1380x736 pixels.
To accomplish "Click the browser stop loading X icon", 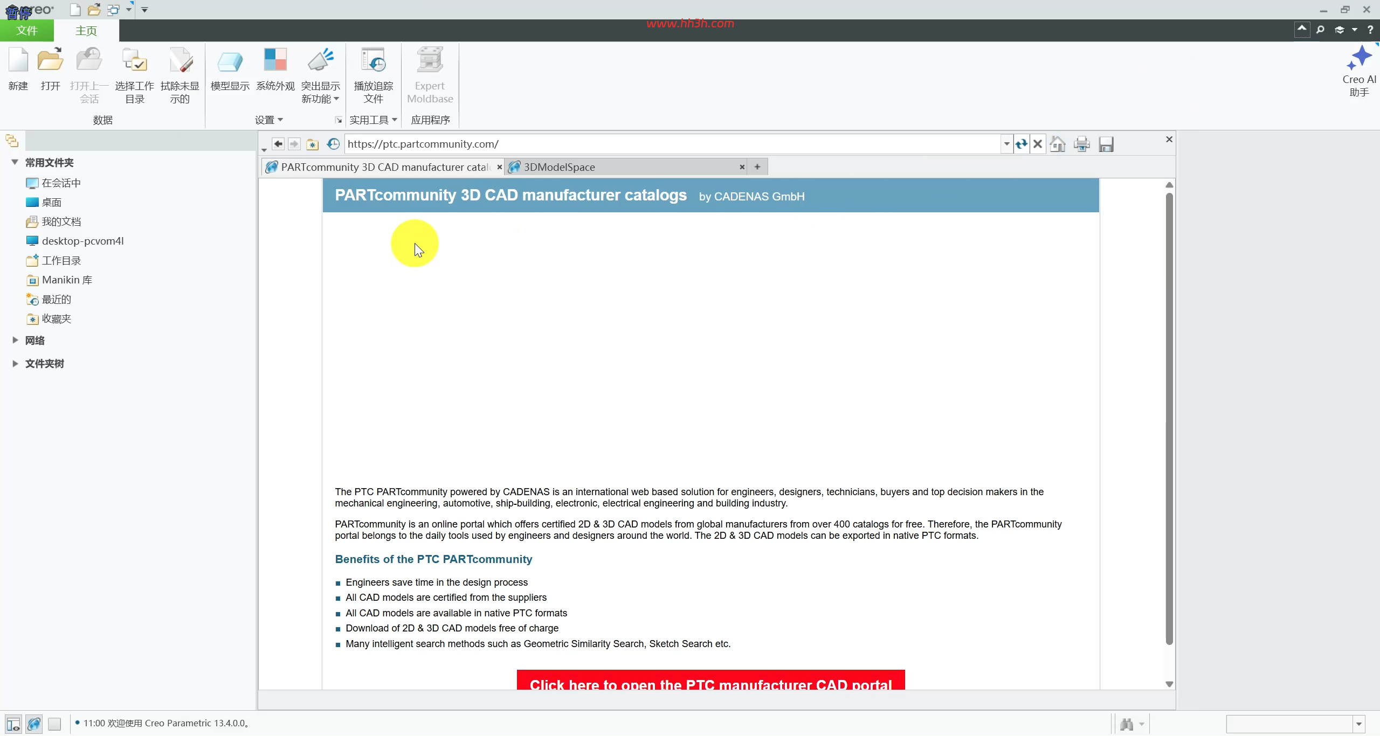I will tap(1038, 144).
